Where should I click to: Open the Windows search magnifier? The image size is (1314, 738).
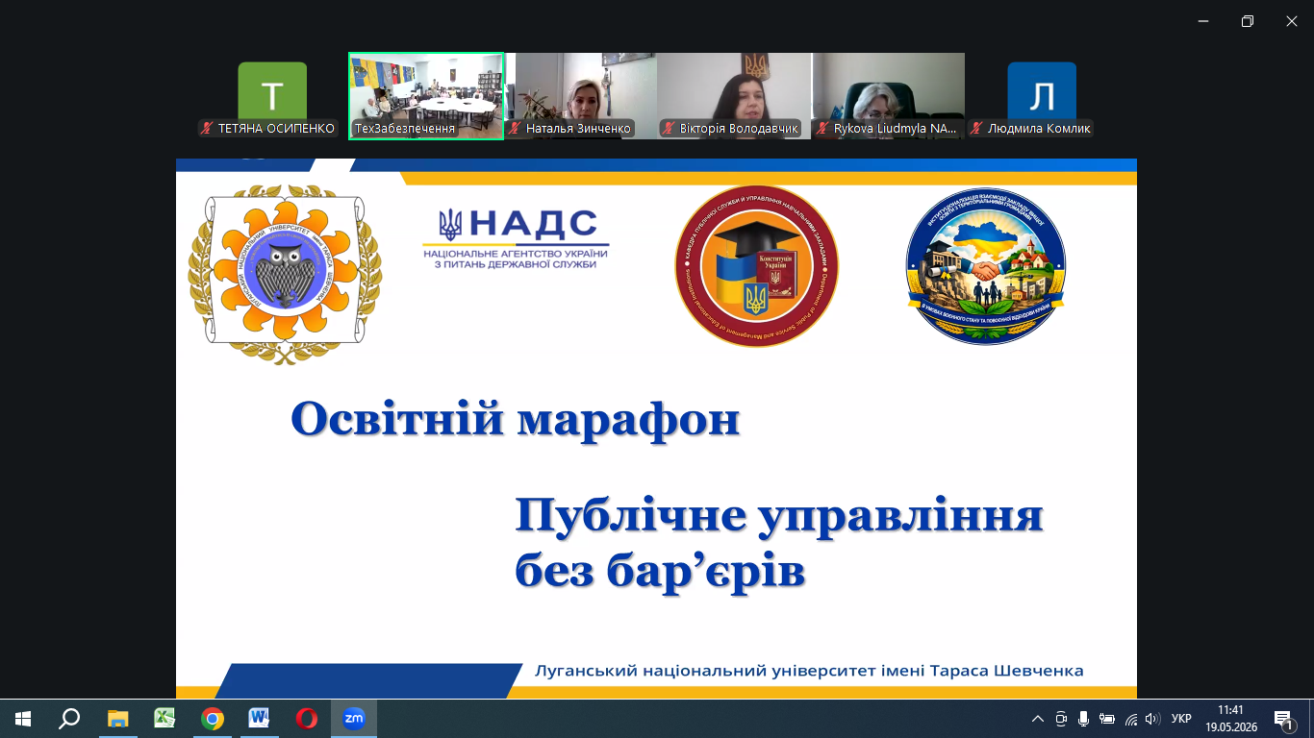[x=69, y=719]
